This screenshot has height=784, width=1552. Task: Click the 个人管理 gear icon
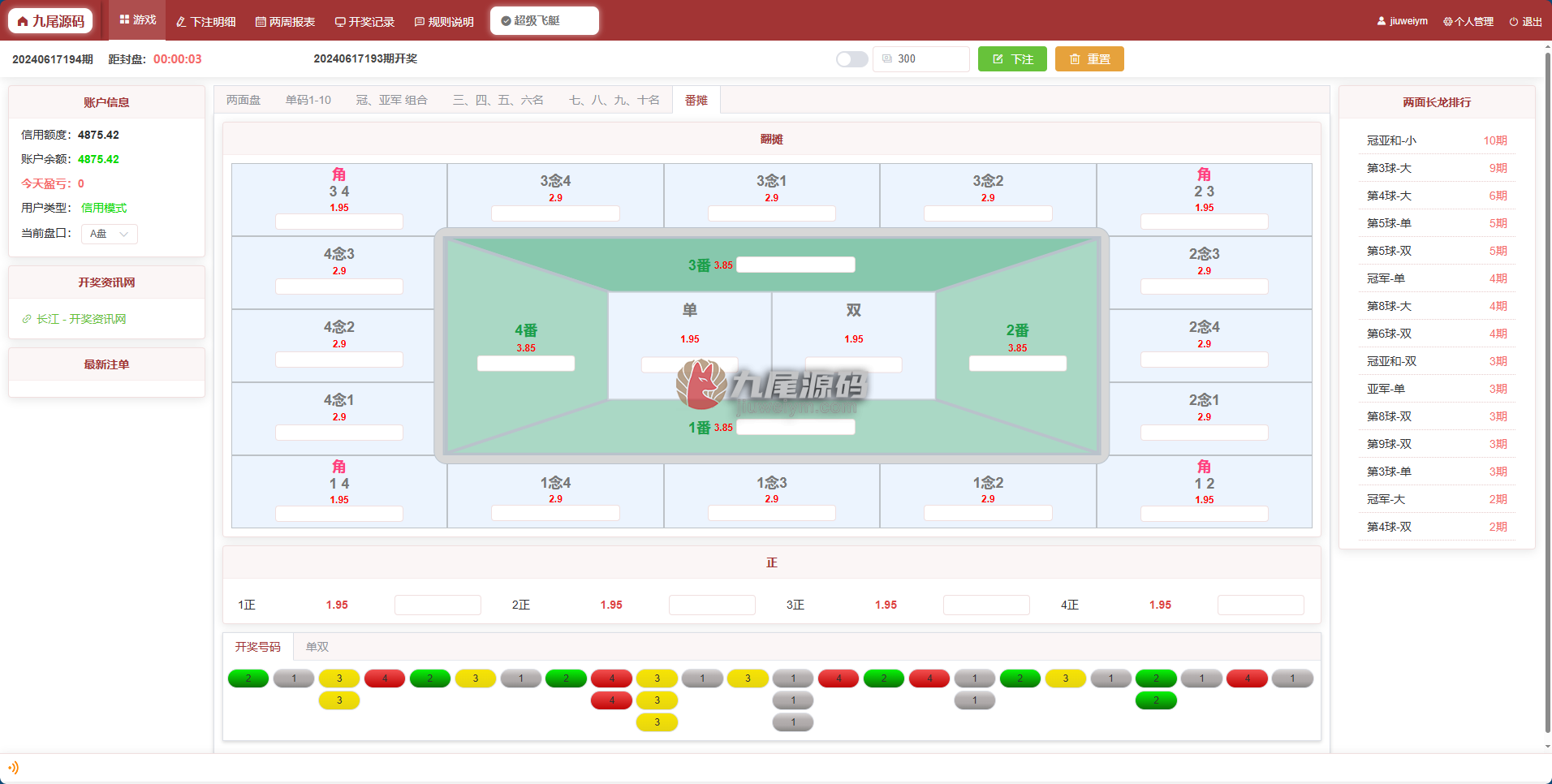(1448, 22)
